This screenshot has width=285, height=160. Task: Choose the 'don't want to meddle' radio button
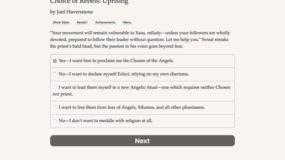pos(55,121)
